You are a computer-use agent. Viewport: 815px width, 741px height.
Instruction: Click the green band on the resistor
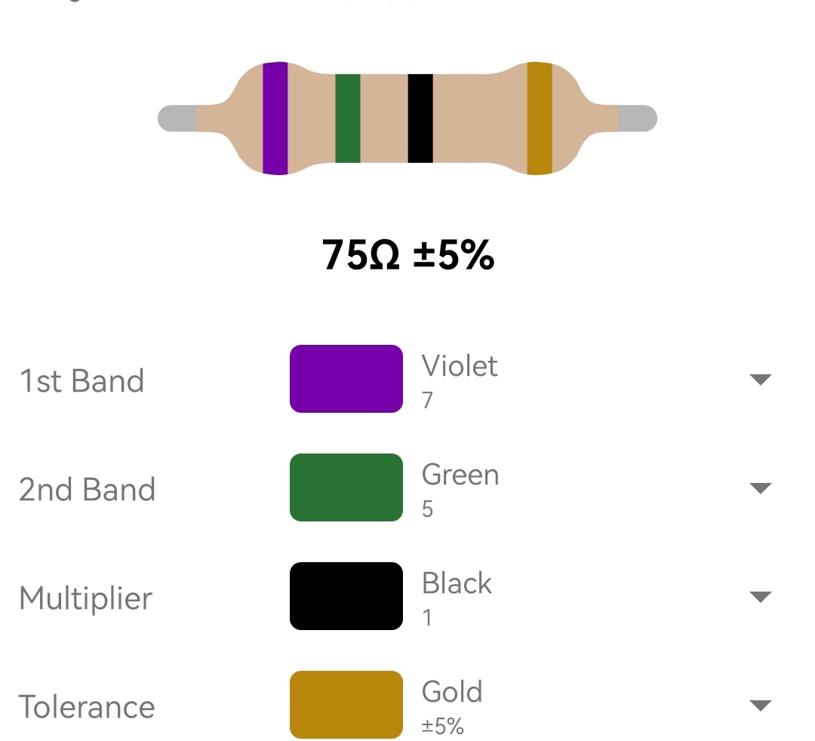point(348,118)
